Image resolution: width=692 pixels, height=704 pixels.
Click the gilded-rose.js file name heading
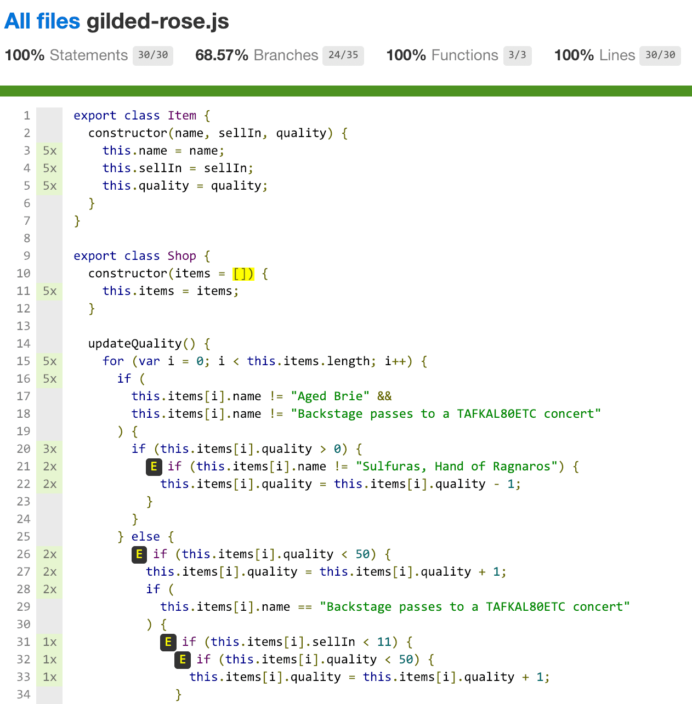coord(158,21)
